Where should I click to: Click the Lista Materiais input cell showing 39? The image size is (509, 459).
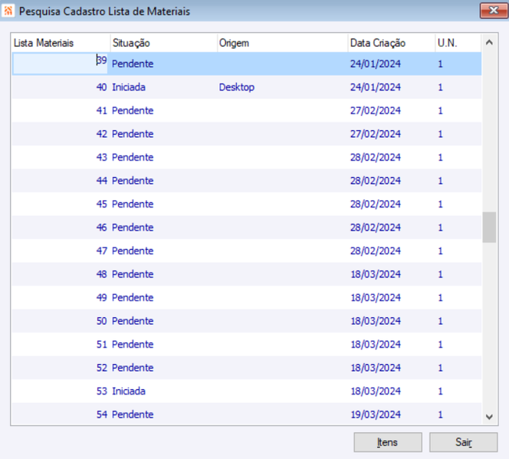(60, 64)
